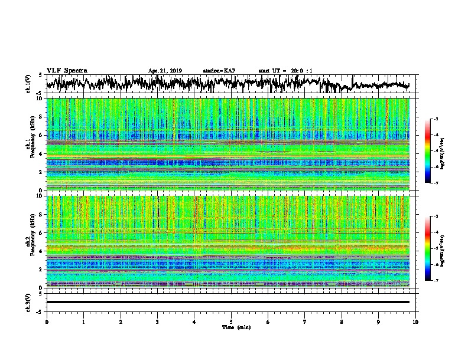Click the "station=KAP" header label

coord(219,71)
